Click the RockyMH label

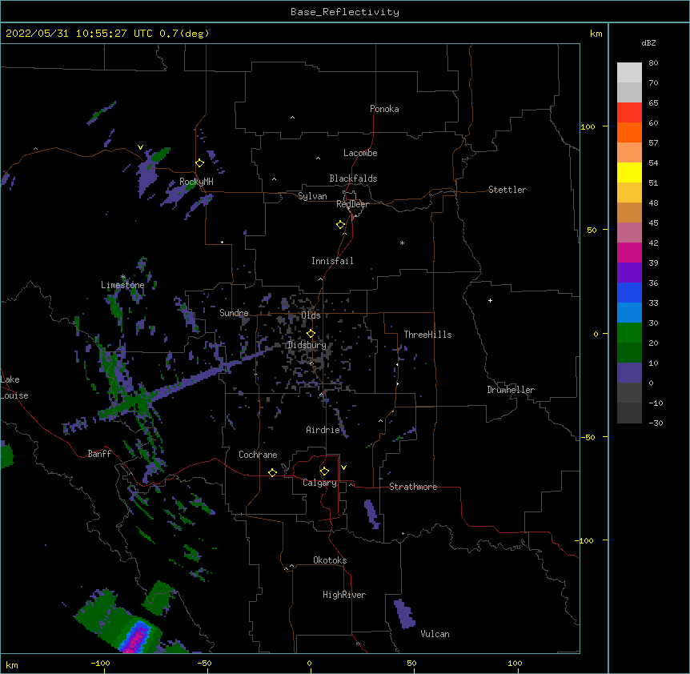[x=196, y=182]
